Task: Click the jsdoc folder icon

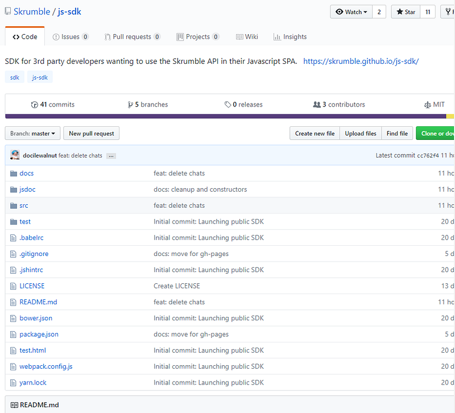Action: 13,189
